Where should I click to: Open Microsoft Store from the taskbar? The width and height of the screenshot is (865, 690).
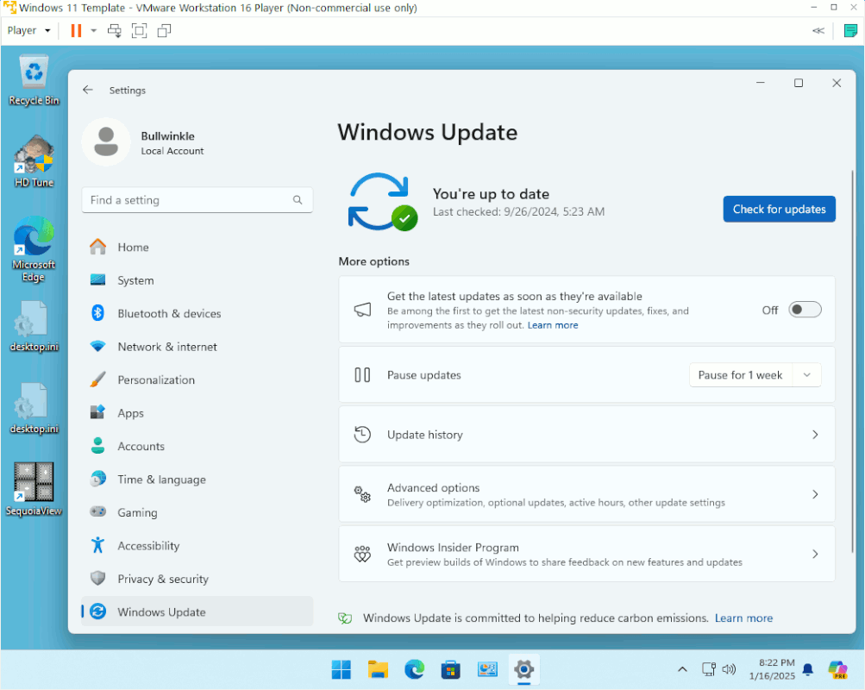(451, 669)
